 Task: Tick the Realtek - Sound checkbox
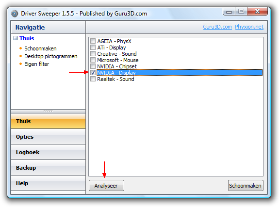[93, 79]
